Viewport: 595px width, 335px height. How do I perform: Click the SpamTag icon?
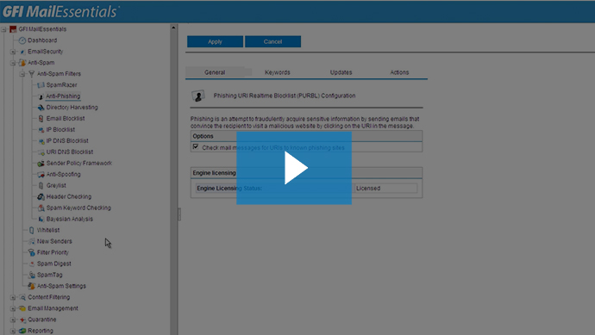tap(32, 275)
